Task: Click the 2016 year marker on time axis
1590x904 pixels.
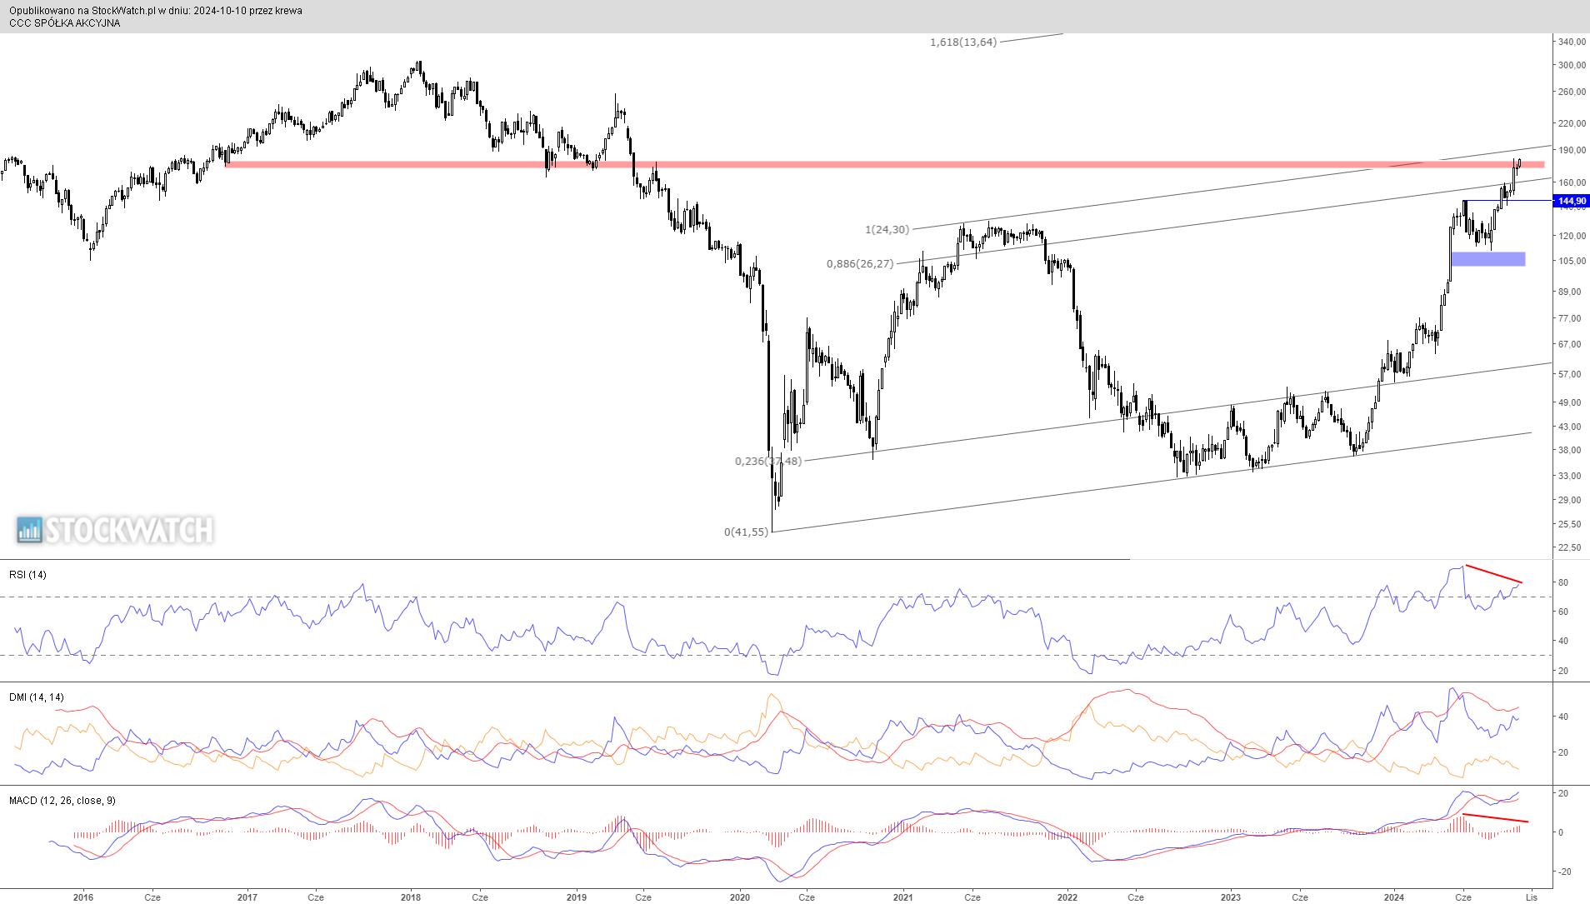Action: point(82,897)
